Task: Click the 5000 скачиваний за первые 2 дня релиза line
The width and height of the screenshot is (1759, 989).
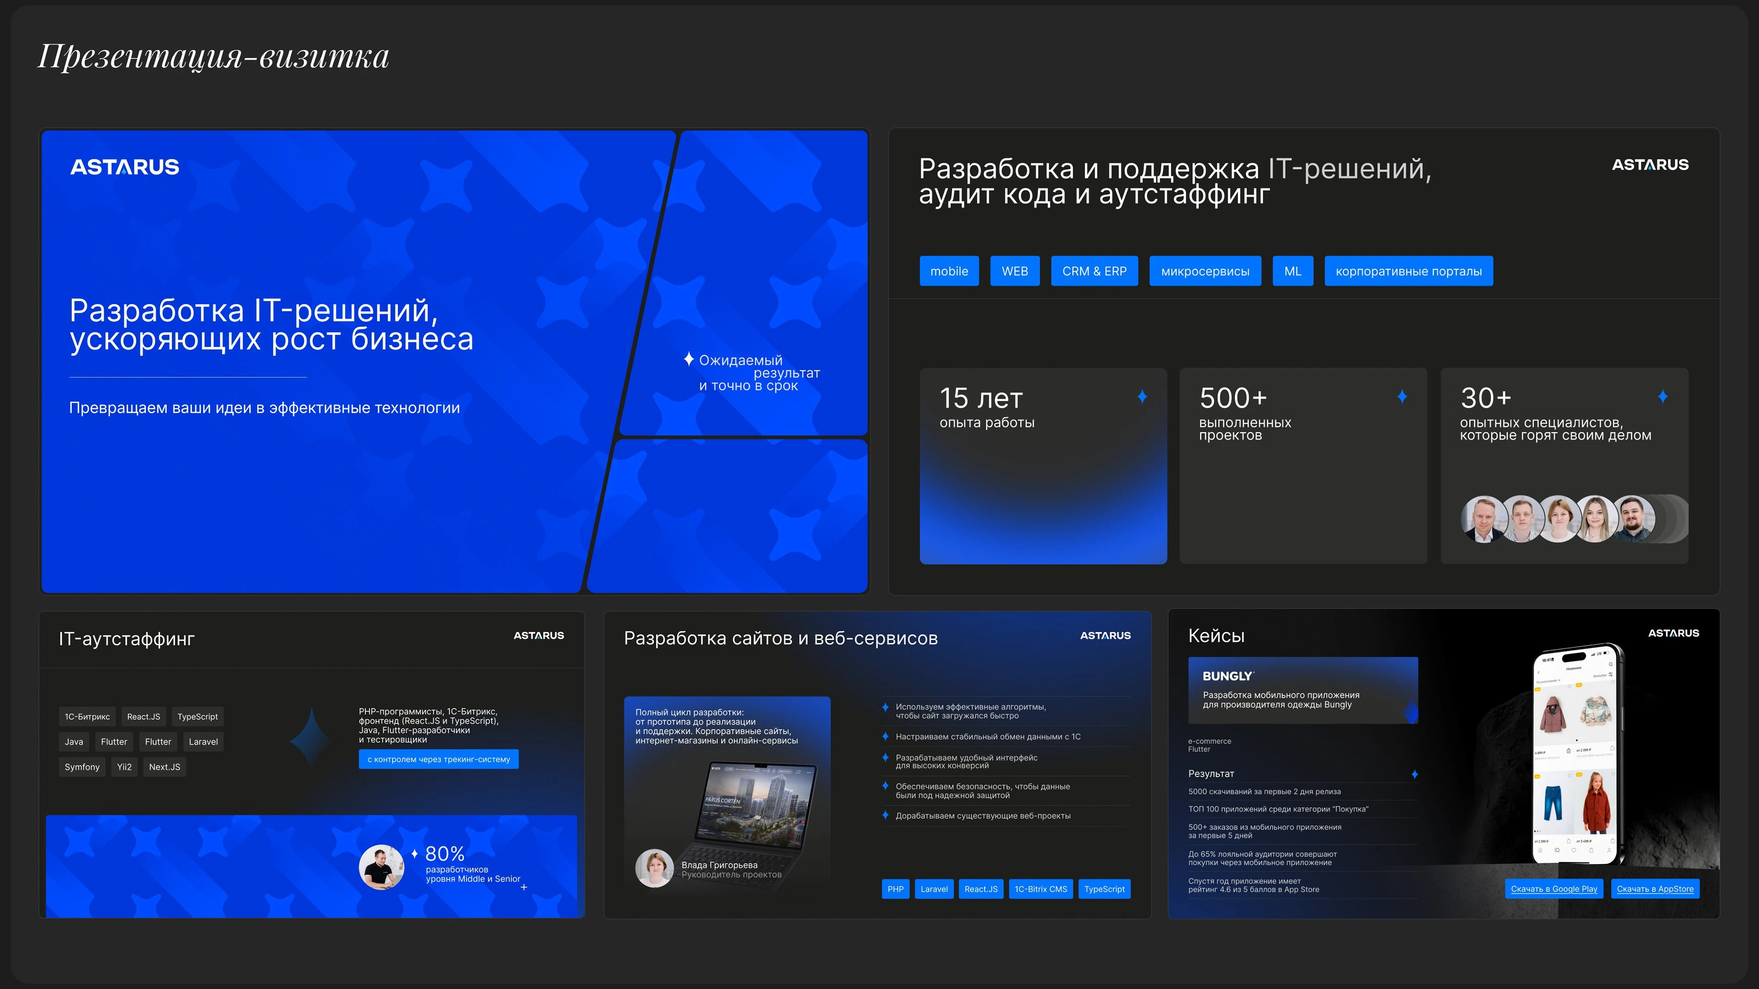Action: tap(1264, 792)
